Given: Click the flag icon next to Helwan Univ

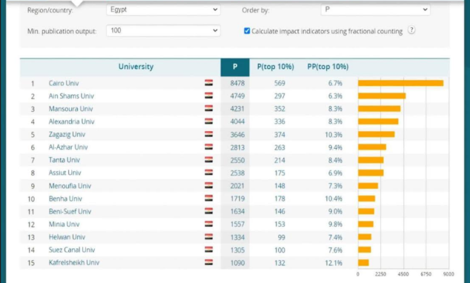Looking at the screenshot, I should click(209, 237).
